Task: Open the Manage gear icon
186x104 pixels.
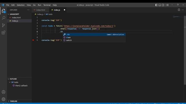Action: [x=3, y=99]
